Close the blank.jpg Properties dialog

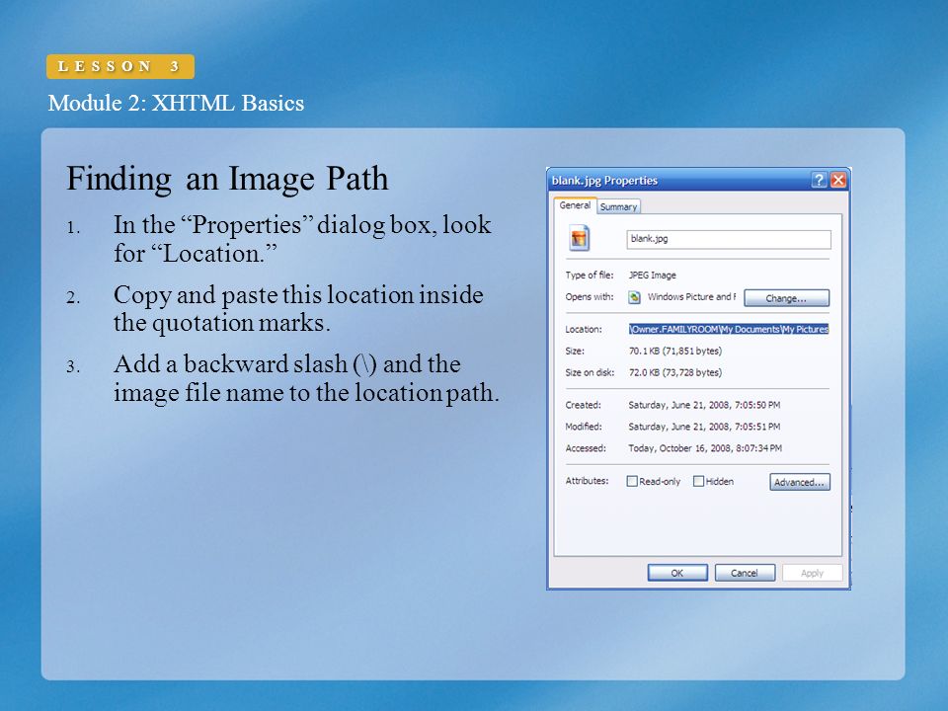pos(838,180)
